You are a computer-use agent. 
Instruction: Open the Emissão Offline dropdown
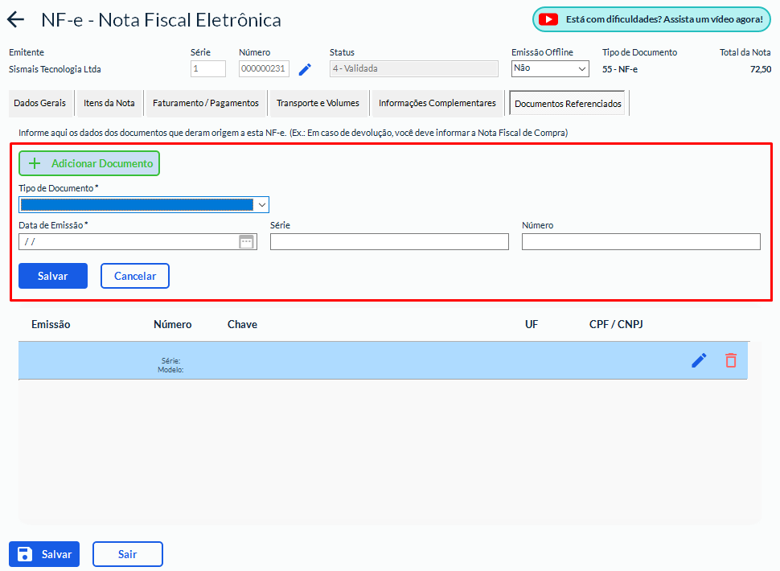coord(550,69)
